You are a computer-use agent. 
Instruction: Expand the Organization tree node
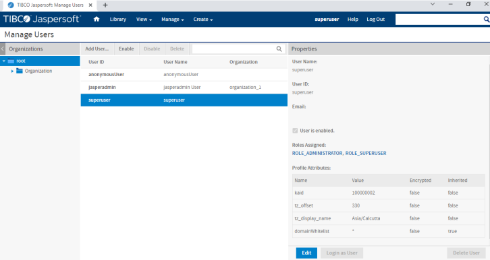(12, 71)
